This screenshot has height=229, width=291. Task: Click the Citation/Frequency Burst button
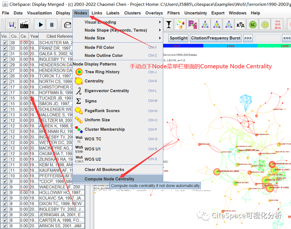pos(216,38)
